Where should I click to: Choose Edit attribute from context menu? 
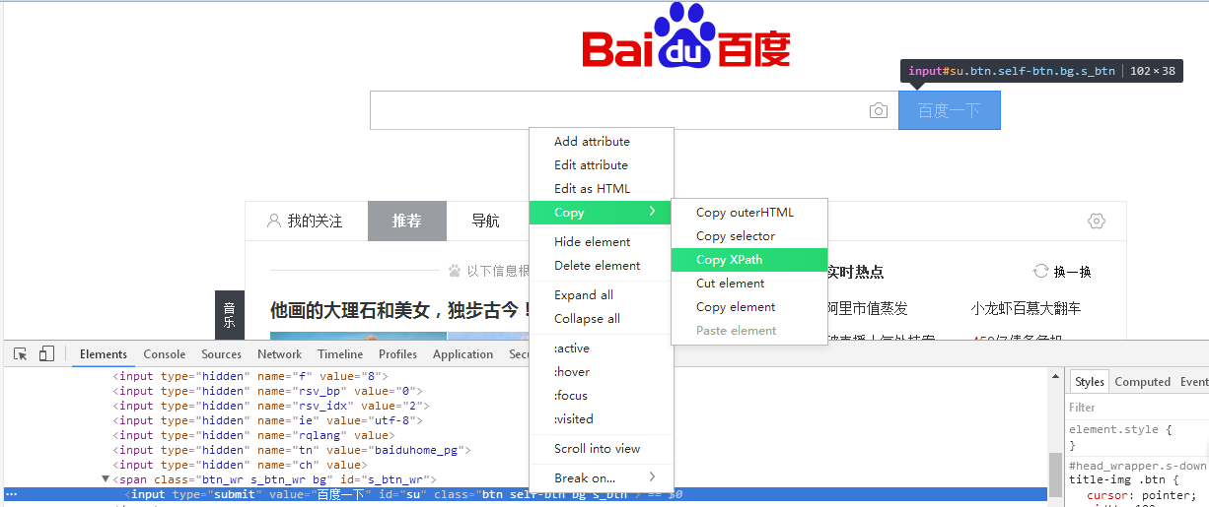pyautogui.click(x=602, y=165)
